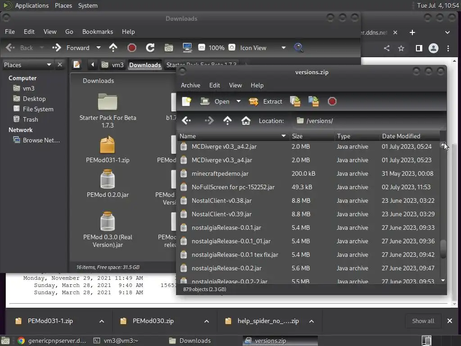Click the /versions/ location field

pyautogui.click(x=367, y=121)
